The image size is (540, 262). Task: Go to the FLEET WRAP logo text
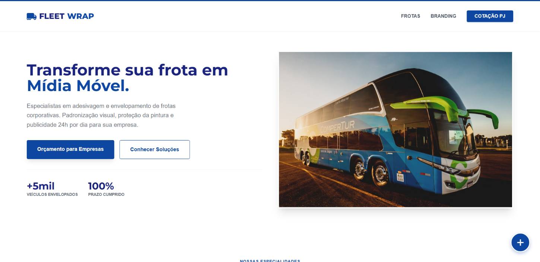point(66,16)
